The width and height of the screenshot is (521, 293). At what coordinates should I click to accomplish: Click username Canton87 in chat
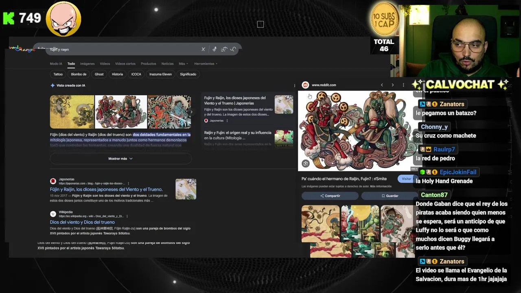(x=434, y=195)
